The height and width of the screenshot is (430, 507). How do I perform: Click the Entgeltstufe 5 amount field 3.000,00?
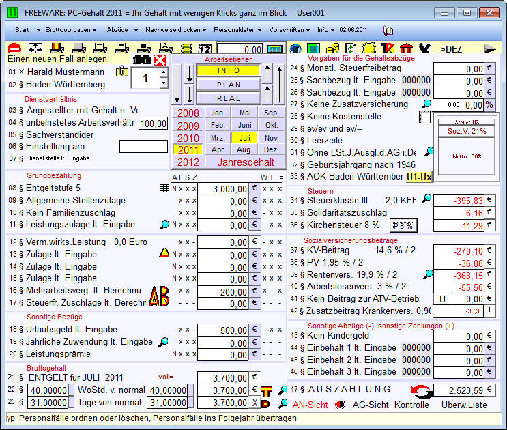coord(222,189)
